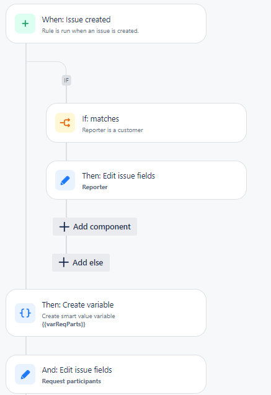This screenshot has height=395, width=271.
Task: Click the bold Reporter field label
Action: click(95, 187)
